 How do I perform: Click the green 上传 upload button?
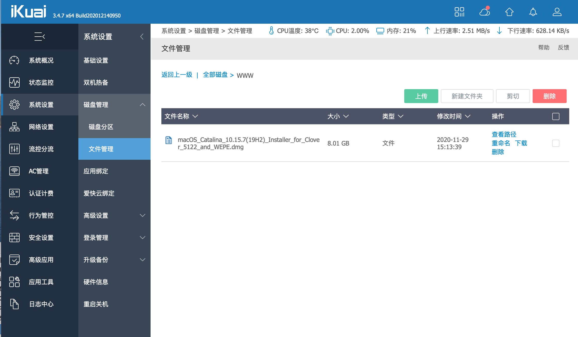(x=421, y=96)
